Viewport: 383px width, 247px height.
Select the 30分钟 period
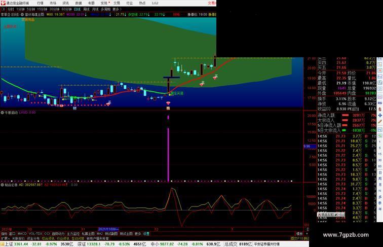coord(54,9)
